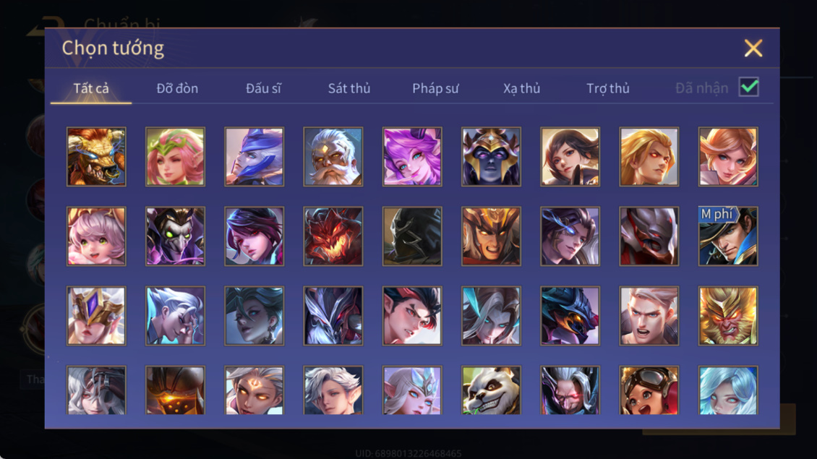Viewport: 817px width, 459px height.
Task: Switch to the 'Đỡ đòn' tab
Action: 177,88
